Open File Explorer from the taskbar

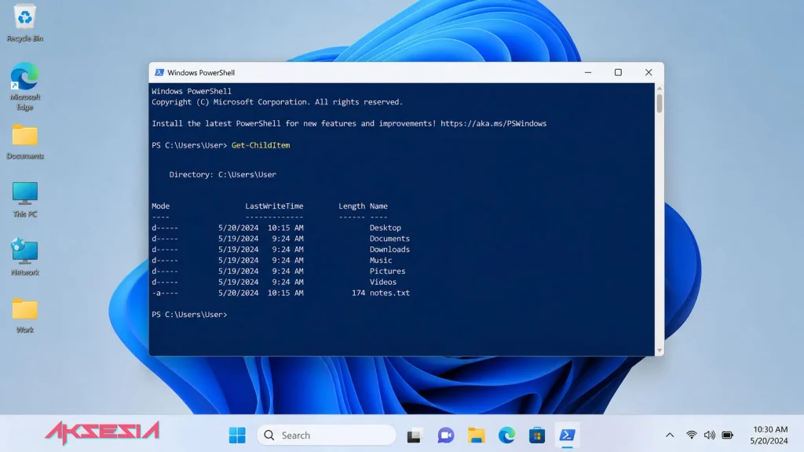[x=477, y=435]
